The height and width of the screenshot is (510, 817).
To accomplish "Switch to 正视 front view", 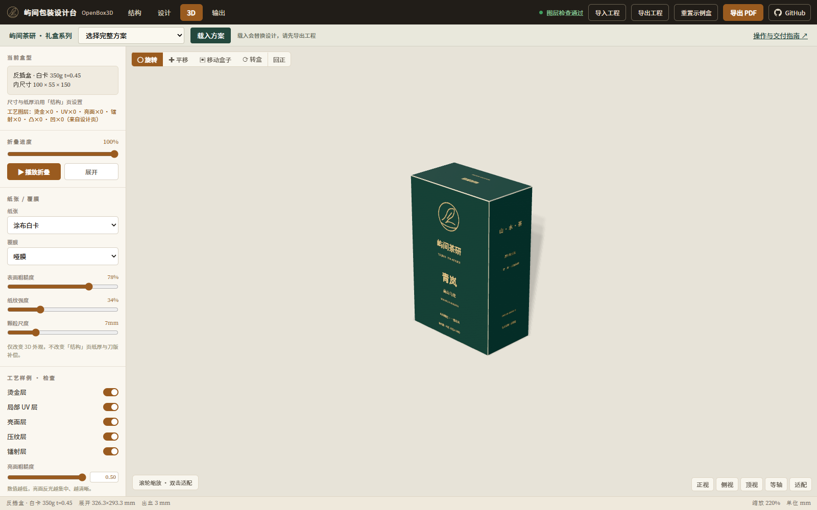I will [x=703, y=484].
